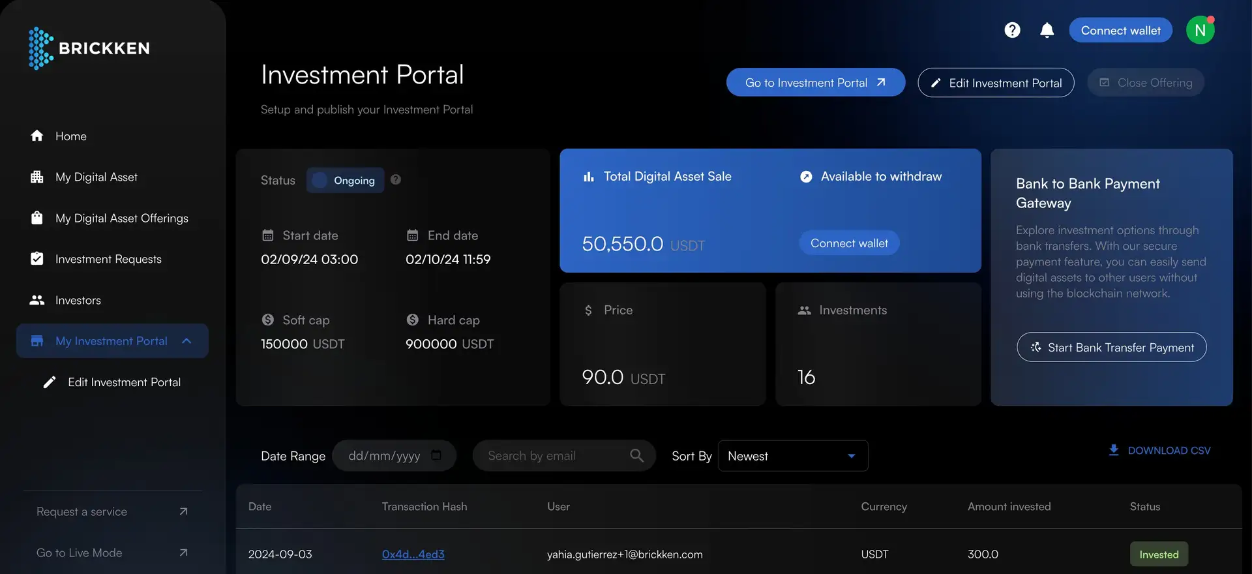This screenshot has width=1252, height=574.
Task: Click the Hard cap coin icon
Action: click(413, 320)
